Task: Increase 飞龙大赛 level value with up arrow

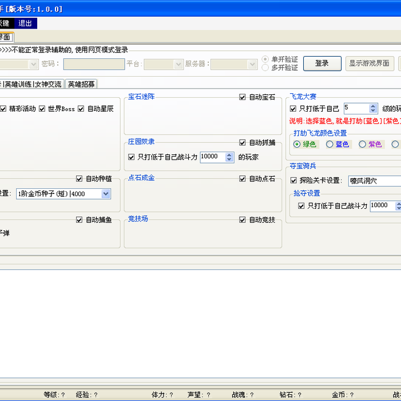Action: 373,106
